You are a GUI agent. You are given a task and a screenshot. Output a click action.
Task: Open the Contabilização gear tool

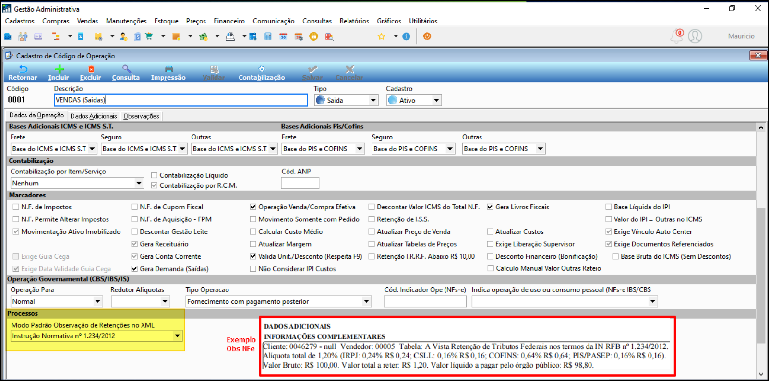pyautogui.click(x=262, y=73)
